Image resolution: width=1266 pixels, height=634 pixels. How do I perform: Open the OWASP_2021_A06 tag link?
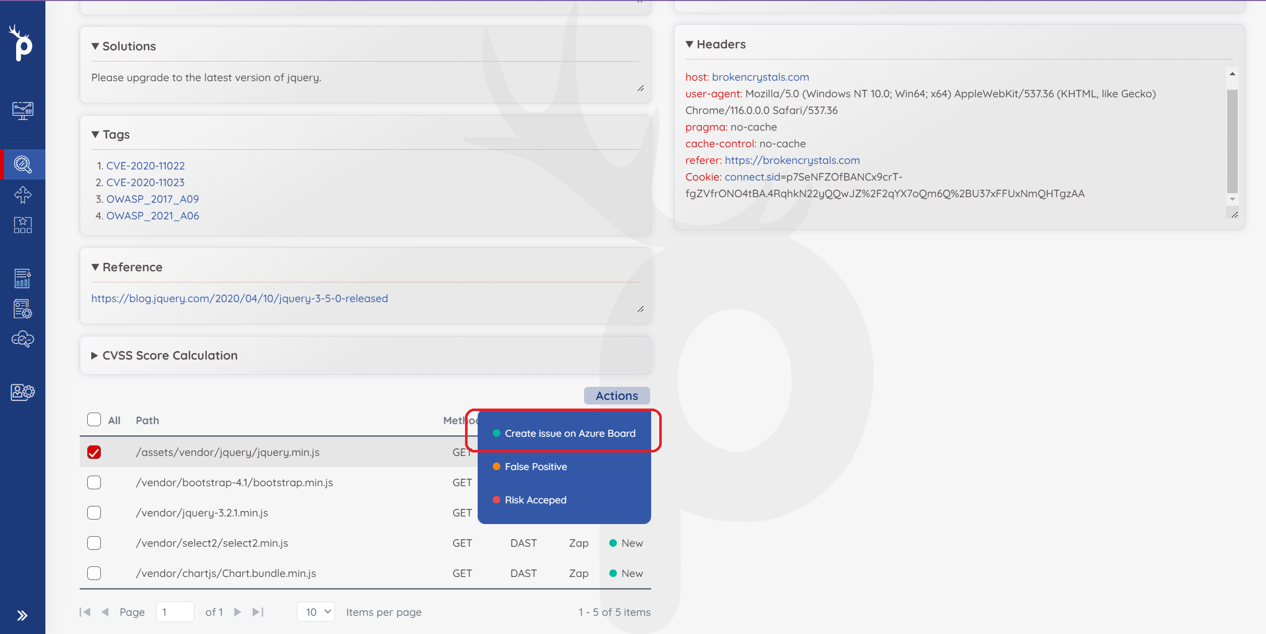(x=153, y=215)
